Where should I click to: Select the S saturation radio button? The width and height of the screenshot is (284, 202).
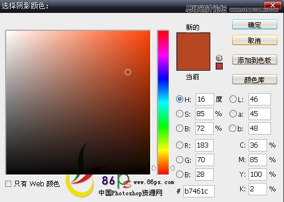coord(179,114)
